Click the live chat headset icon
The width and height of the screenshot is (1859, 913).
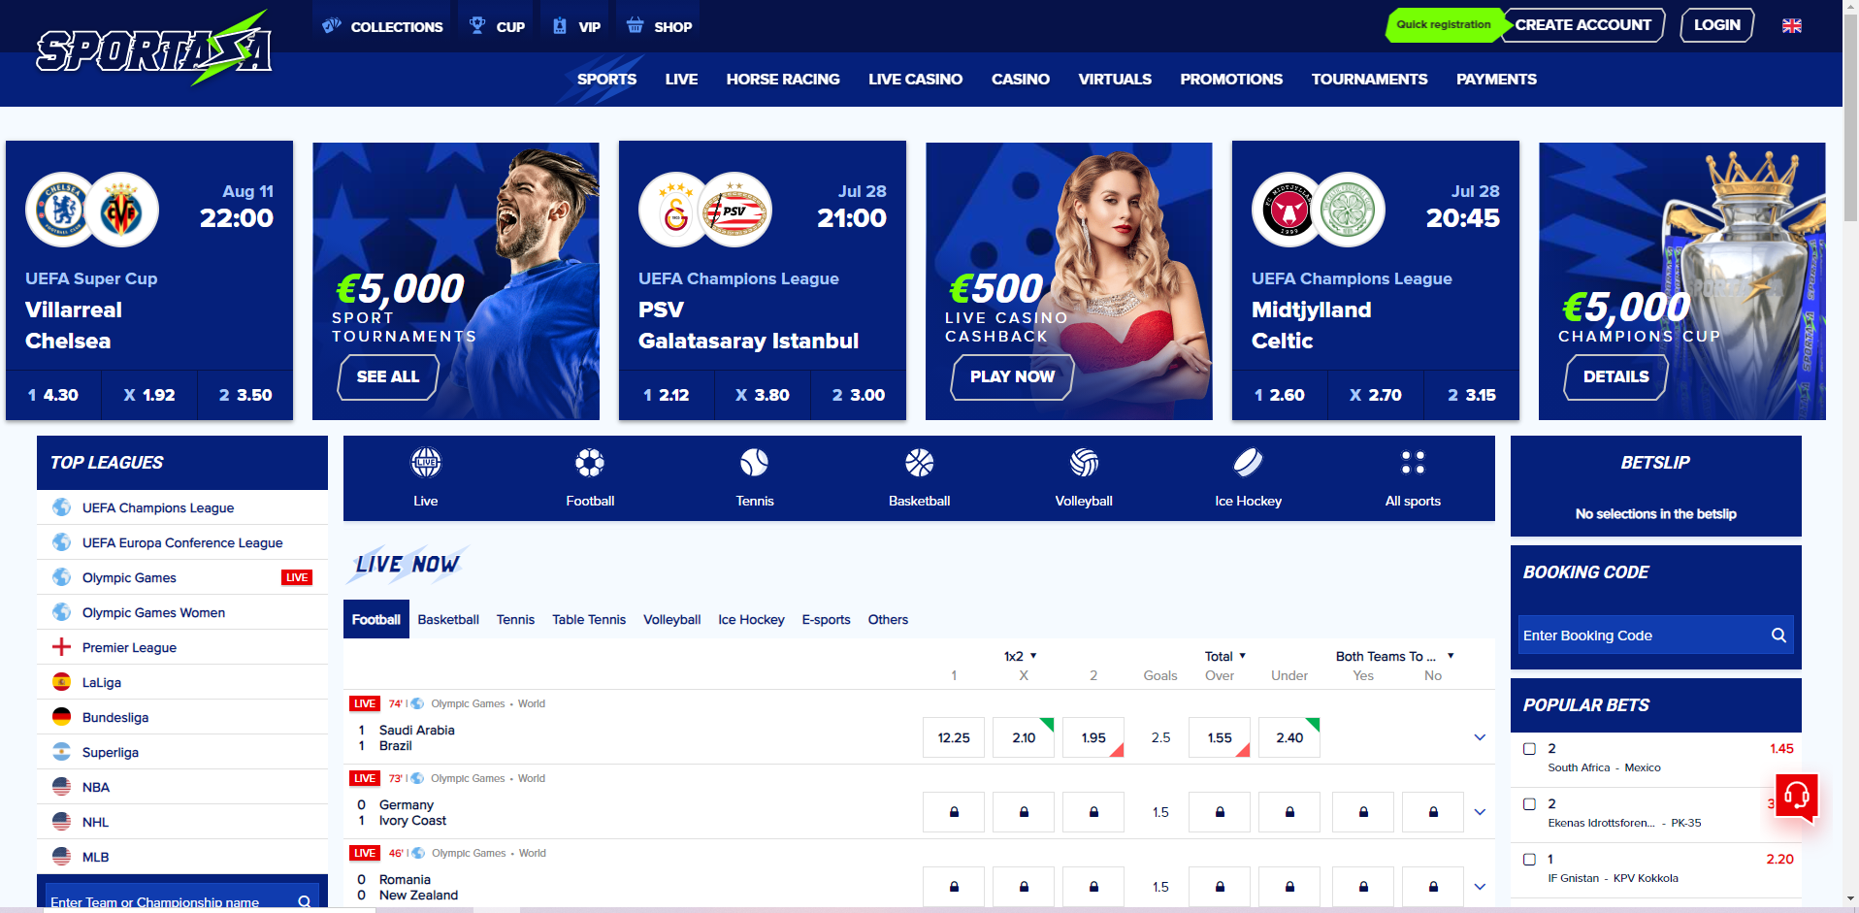(1796, 797)
